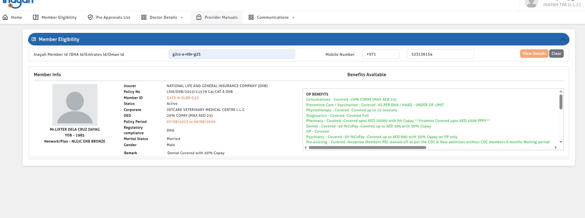The width and height of the screenshot is (585, 218).
Task: Click the INAYAH TPA (L.L.C) account name
Action: [562, 5]
